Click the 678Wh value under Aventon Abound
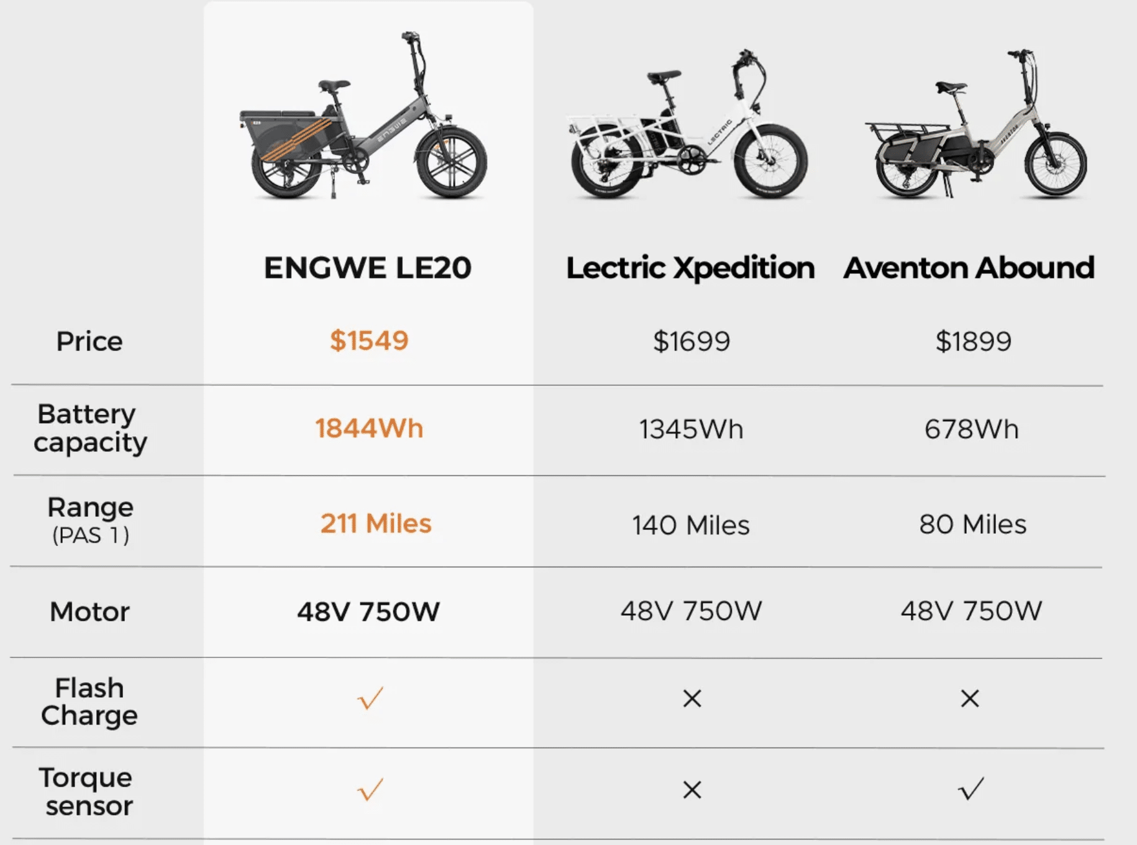Screen dimensions: 1137x845 point(972,429)
